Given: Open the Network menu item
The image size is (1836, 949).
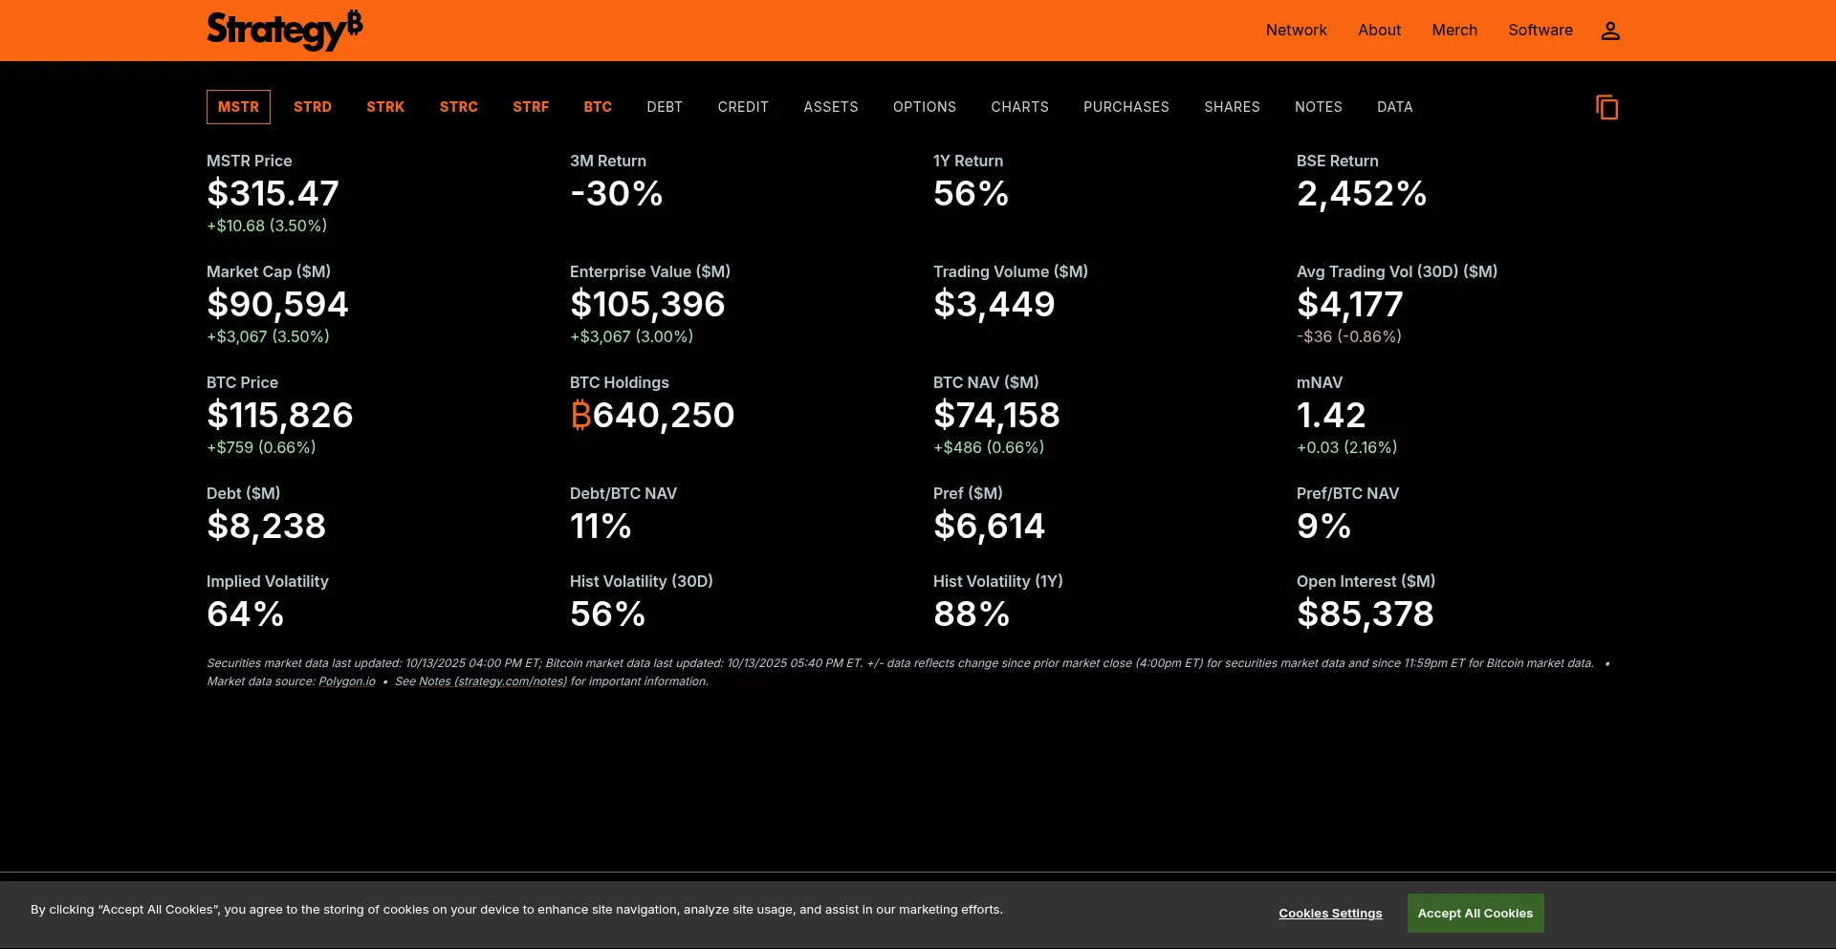Looking at the screenshot, I should click(x=1296, y=31).
